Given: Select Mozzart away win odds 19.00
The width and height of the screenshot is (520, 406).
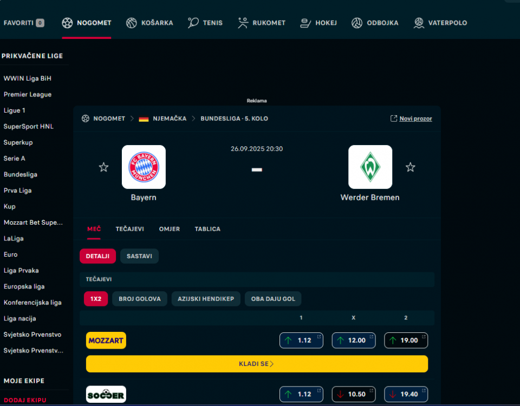Looking at the screenshot, I should point(406,340).
